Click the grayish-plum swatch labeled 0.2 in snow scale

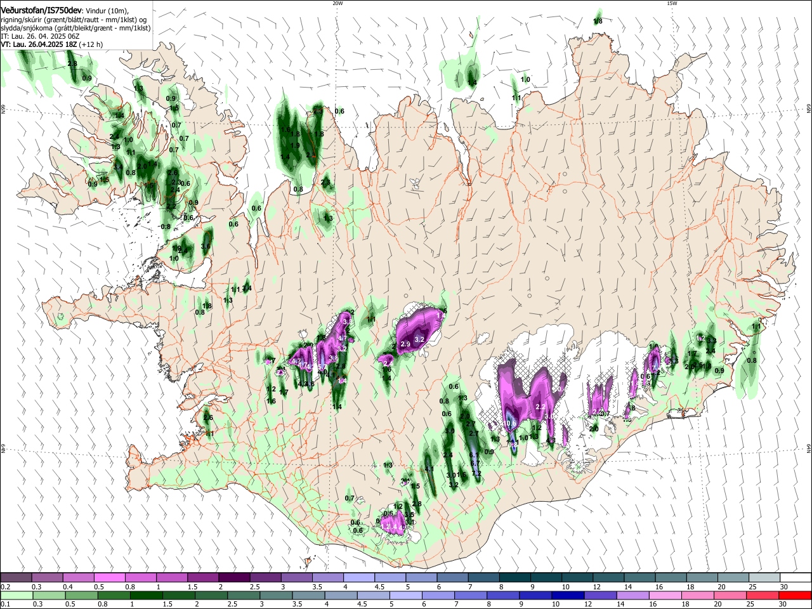coord(16,577)
